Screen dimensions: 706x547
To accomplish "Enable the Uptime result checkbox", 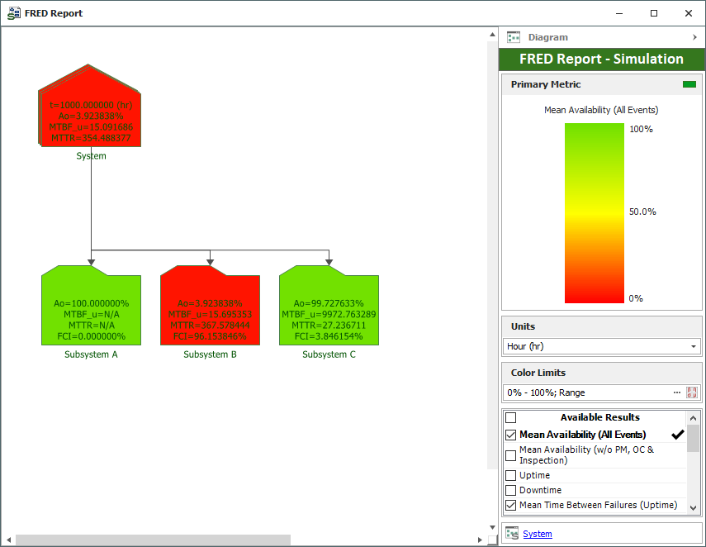I will (510, 475).
